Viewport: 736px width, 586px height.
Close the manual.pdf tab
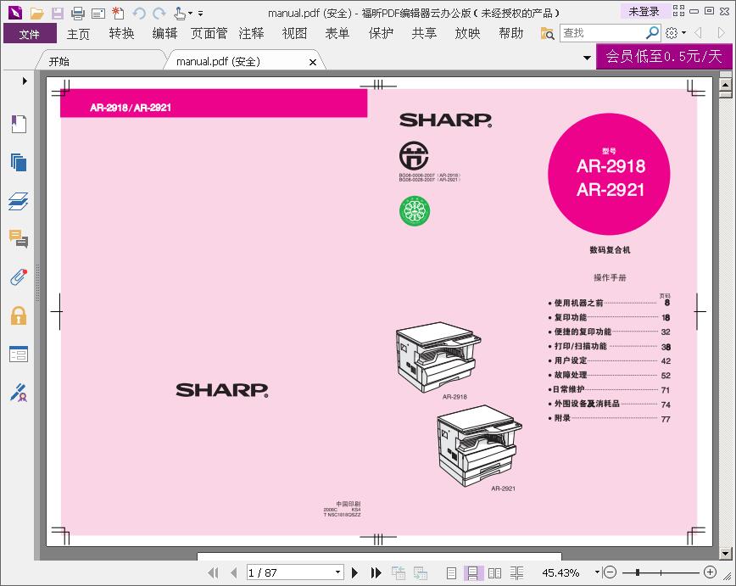pos(313,62)
